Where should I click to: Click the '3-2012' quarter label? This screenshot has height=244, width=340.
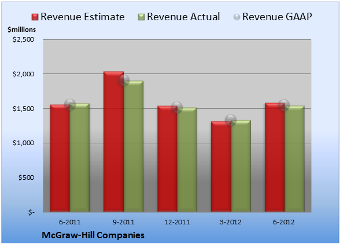(x=231, y=222)
